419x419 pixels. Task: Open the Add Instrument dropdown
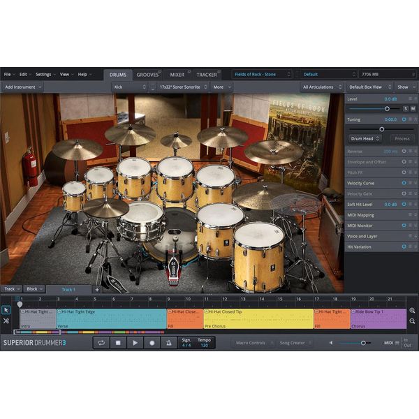coord(23,87)
